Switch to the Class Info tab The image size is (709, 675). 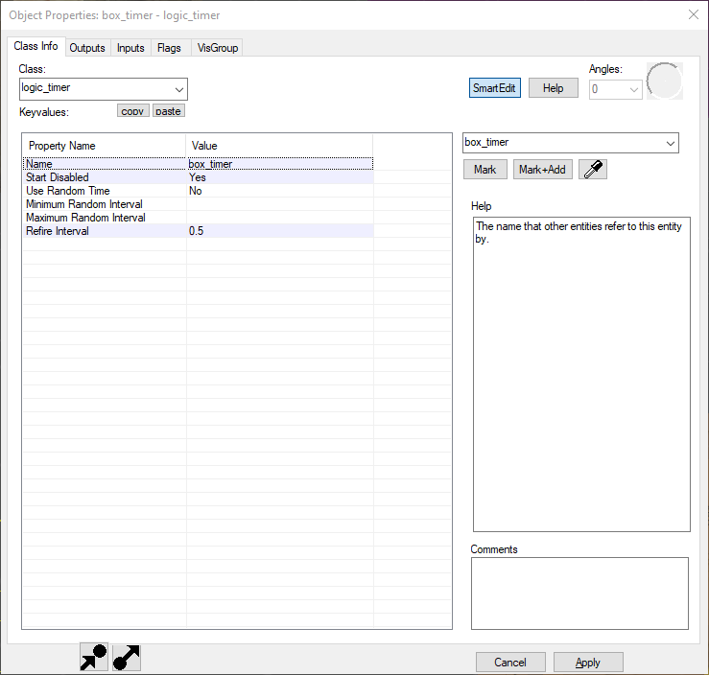click(x=35, y=46)
